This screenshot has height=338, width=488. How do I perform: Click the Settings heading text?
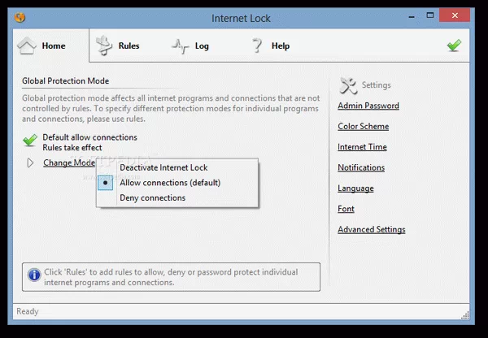377,85
